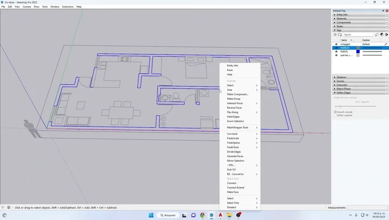Click the pencil icon on Untagged row
Image resolution: width=389 pixels, height=220 pixels.
[x=386, y=44]
